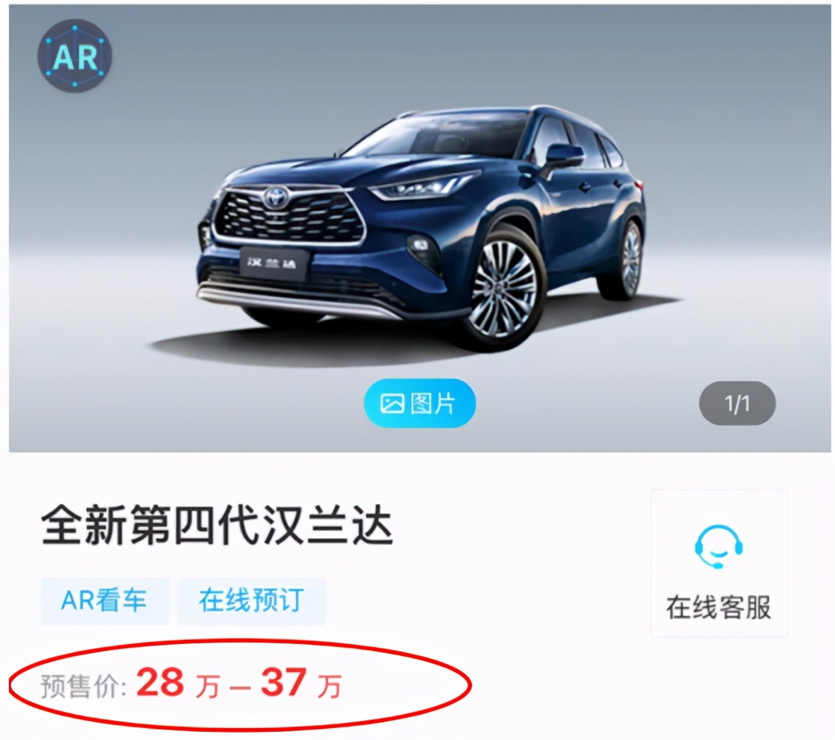This screenshot has height=740, width=835.
Task: Click the 28 万 price
Action: (178, 684)
